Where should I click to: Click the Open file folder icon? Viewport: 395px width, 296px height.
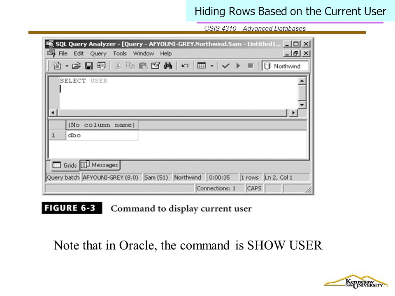[x=77, y=66]
